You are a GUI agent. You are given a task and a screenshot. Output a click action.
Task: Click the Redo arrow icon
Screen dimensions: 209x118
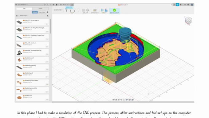pos(68,5)
